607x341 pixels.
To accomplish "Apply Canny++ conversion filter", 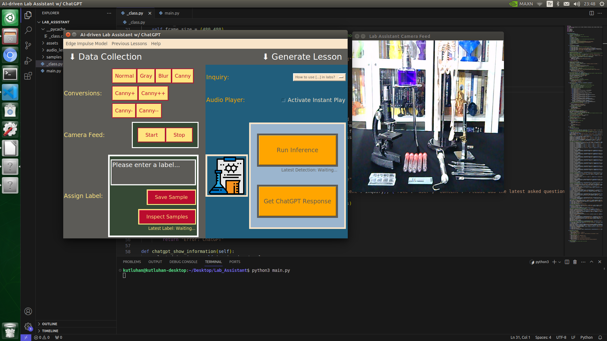I will pos(152,93).
